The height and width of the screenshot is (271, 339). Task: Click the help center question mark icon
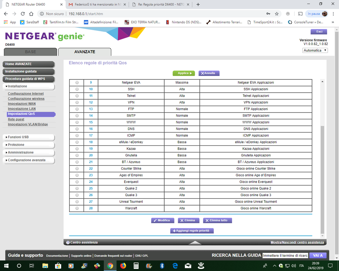point(68,243)
